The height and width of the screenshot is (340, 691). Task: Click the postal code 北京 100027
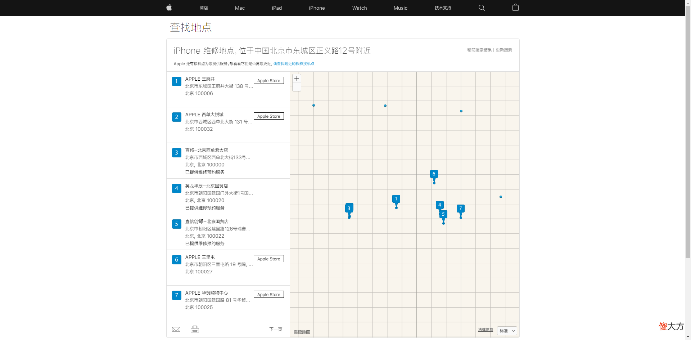(199, 272)
